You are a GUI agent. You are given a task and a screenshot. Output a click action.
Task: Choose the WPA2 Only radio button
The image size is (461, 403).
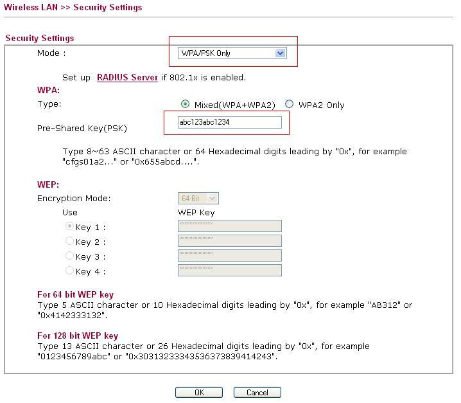point(289,104)
